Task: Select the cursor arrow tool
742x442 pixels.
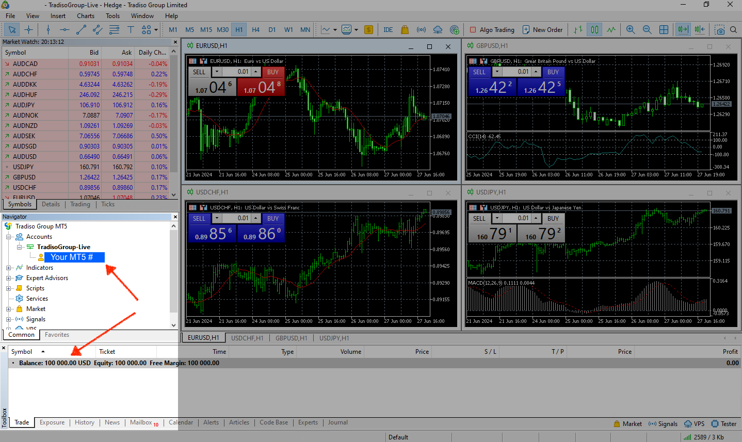Action: (x=12, y=29)
